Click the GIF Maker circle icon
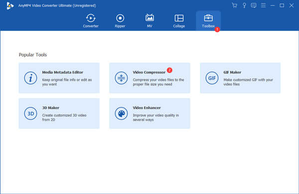Image resolution: width=299 pixels, height=194 pixels. pyautogui.click(x=212, y=78)
